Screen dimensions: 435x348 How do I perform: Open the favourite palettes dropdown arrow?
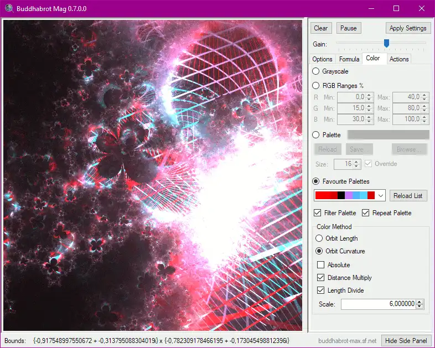[x=381, y=196]
